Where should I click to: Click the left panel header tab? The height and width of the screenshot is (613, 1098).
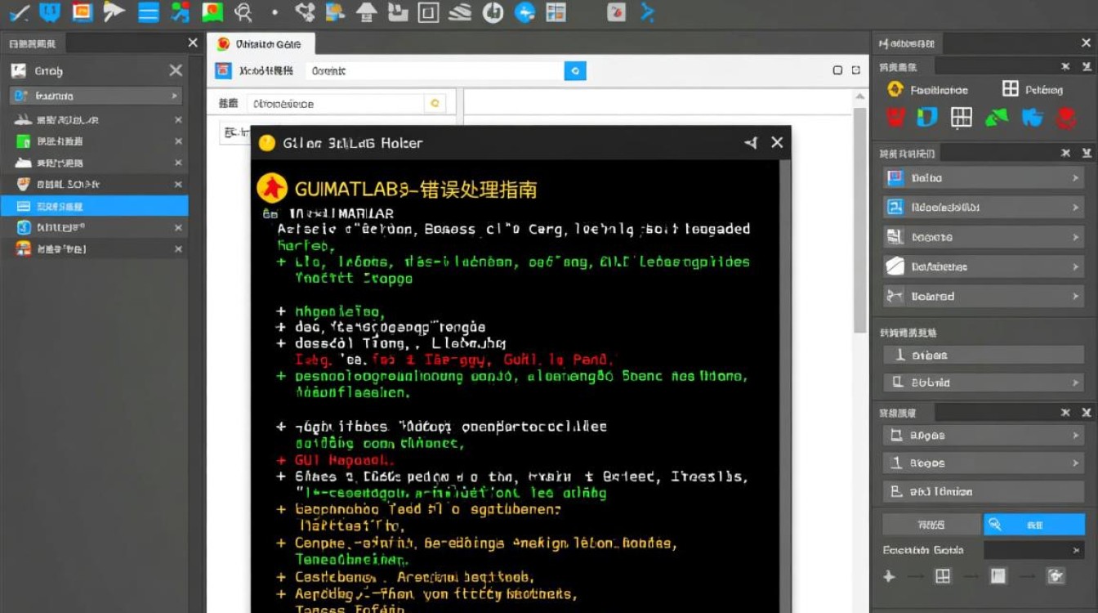(33, 43)
